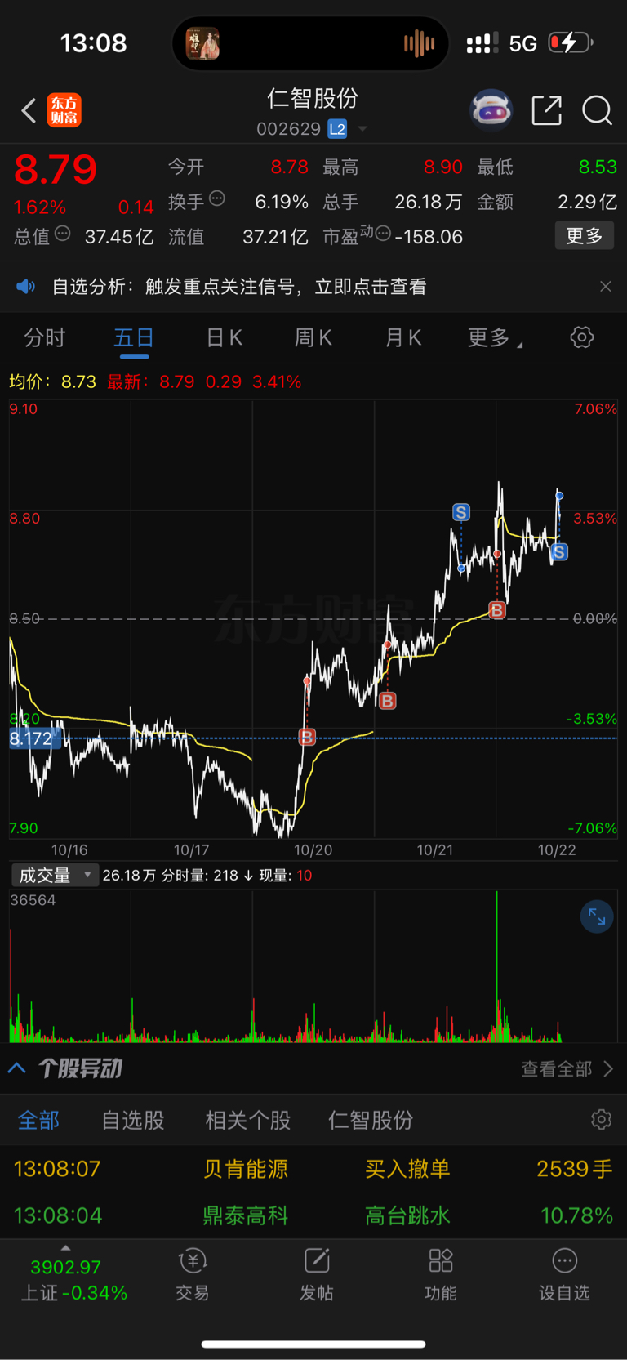
Task: Tap the volume bar chart area
Action: (x=313, y=966)
